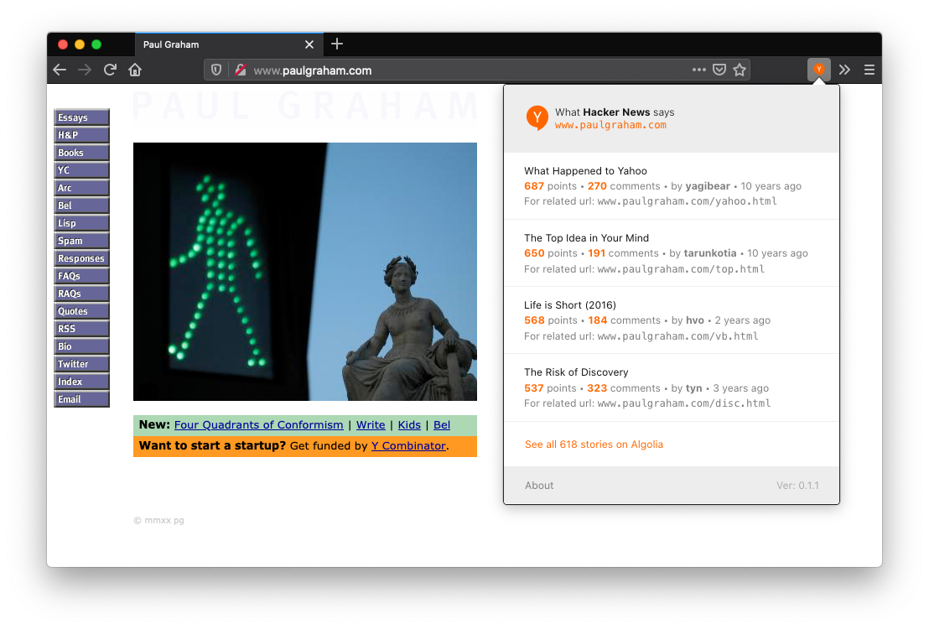The width and height of the screenshot is (929, 629).
Task: Click the Y Combinator logo in popup
Action: tap(537, 118)
